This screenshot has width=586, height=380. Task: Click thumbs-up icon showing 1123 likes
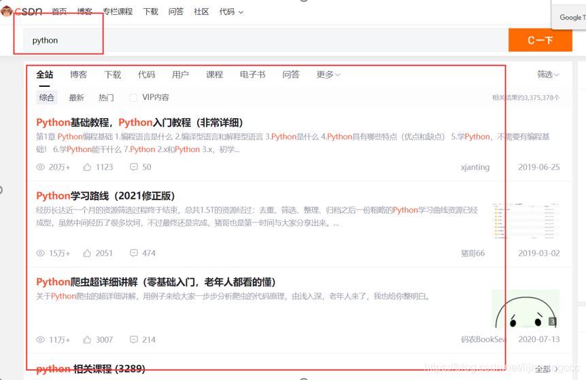pos(87,167)
